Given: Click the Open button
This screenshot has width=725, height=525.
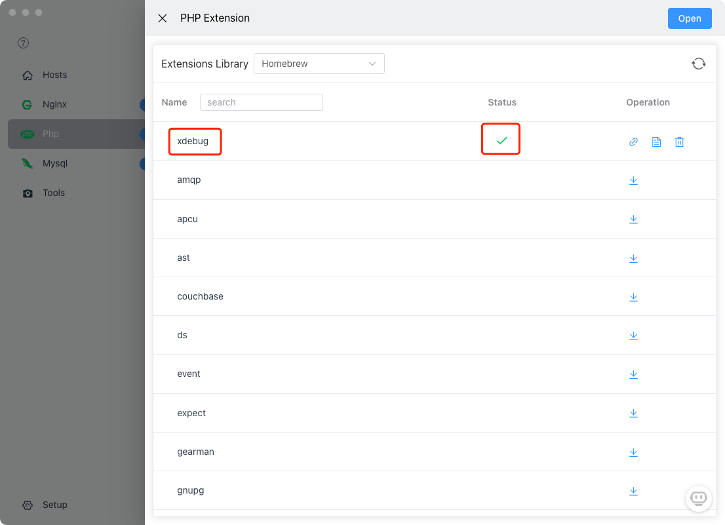Looking at the screenshot, I should [x=690, y=18].
